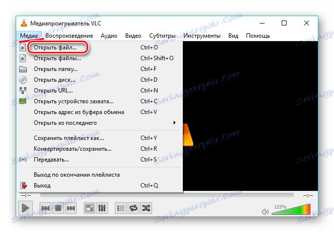Open the Воспроизведение menu
Screen dimensions: 334x232
[x=69, y=36]
